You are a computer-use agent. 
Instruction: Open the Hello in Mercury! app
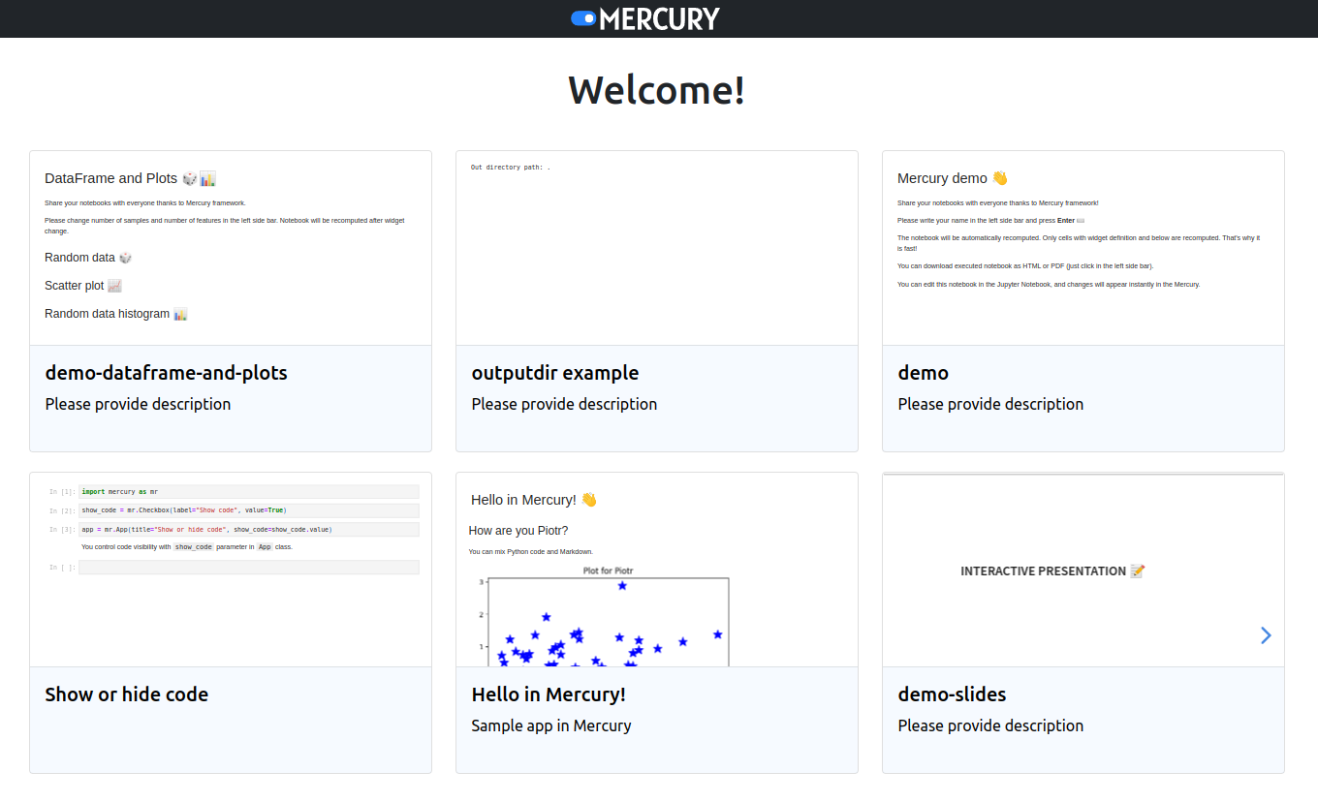click(549, 694)
